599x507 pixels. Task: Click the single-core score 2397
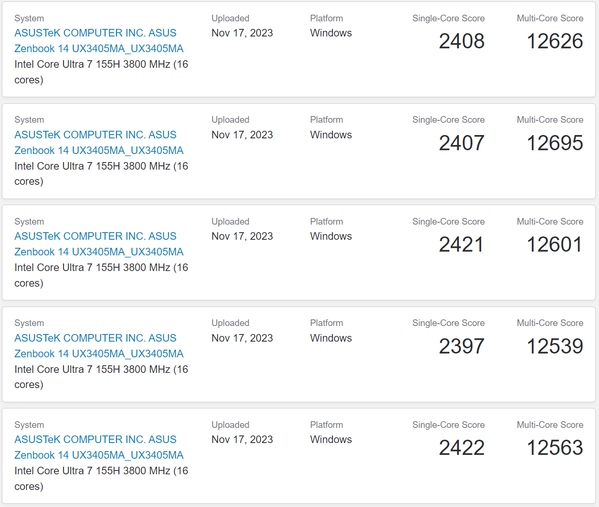coord(461,346)
